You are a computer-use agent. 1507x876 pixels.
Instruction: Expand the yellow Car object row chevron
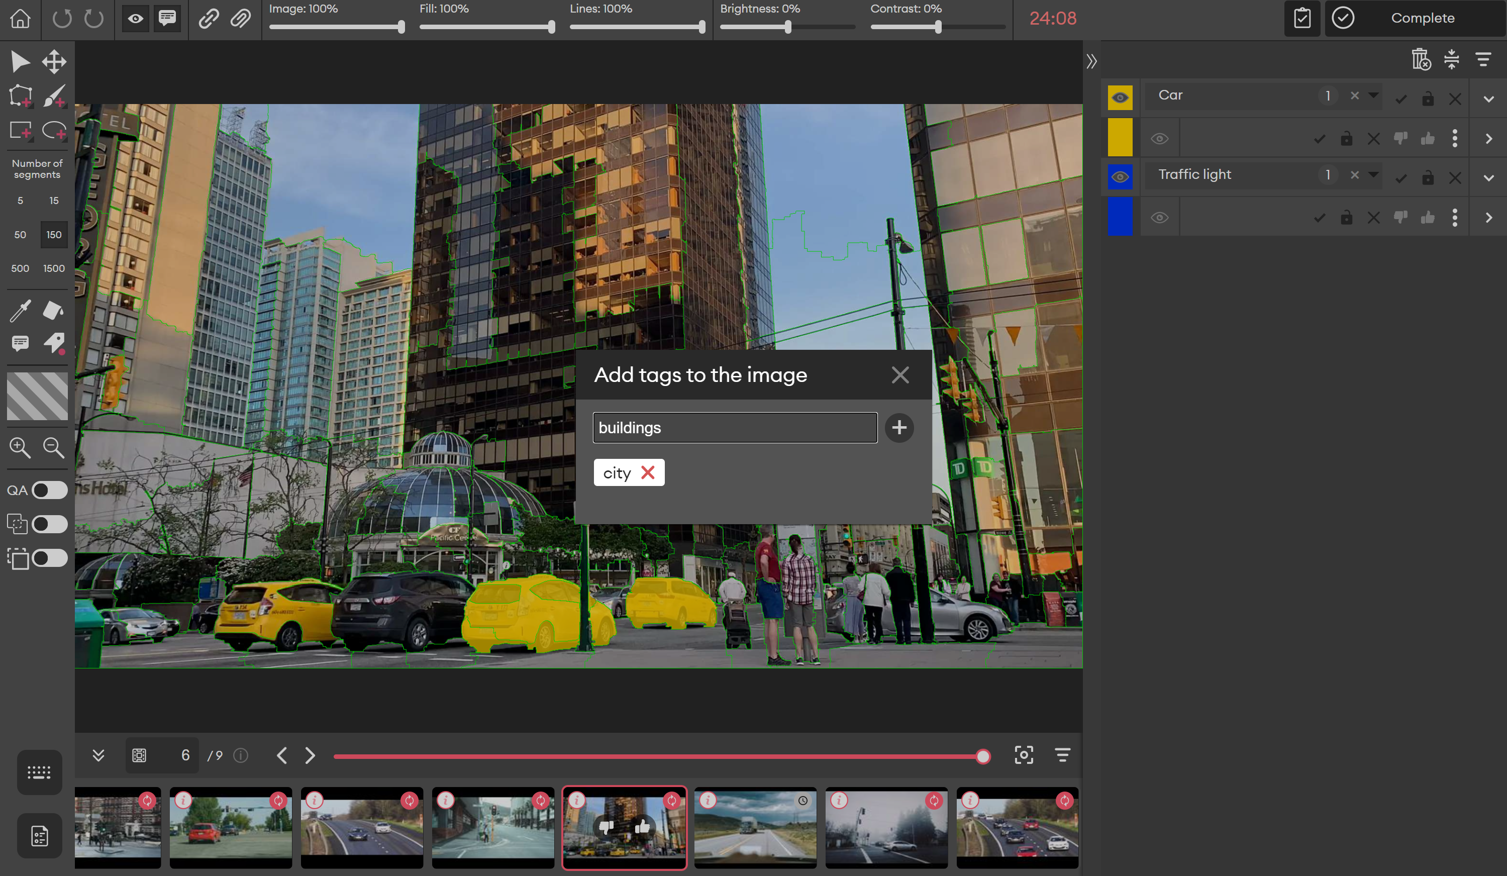(1489, 139)
